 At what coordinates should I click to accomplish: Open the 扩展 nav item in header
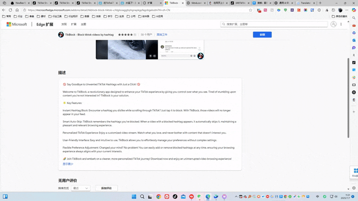tap(73, 24)
